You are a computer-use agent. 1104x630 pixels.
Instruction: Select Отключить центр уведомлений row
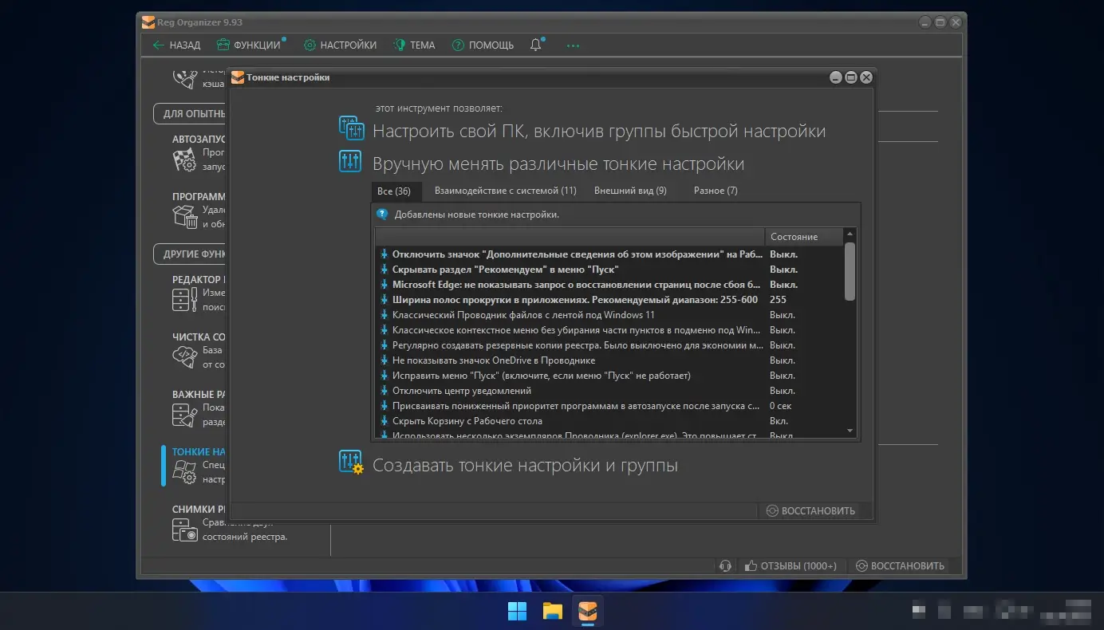[x=609, y=391]
